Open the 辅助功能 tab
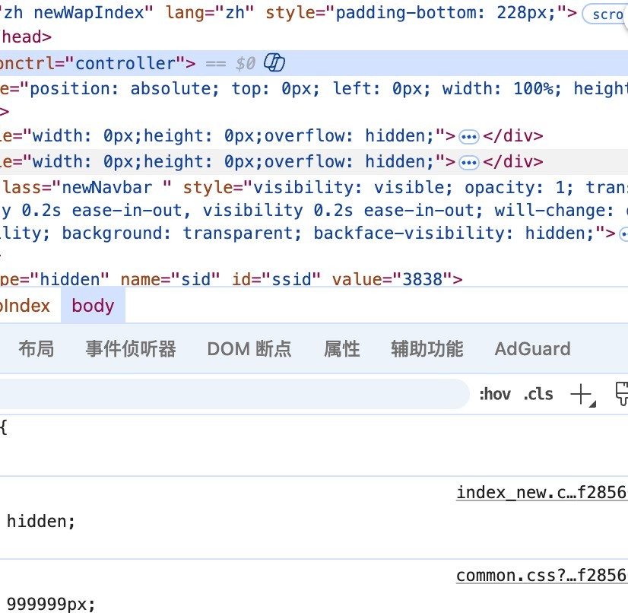Viewport: 628px width, 613px height. pos(427,349)
